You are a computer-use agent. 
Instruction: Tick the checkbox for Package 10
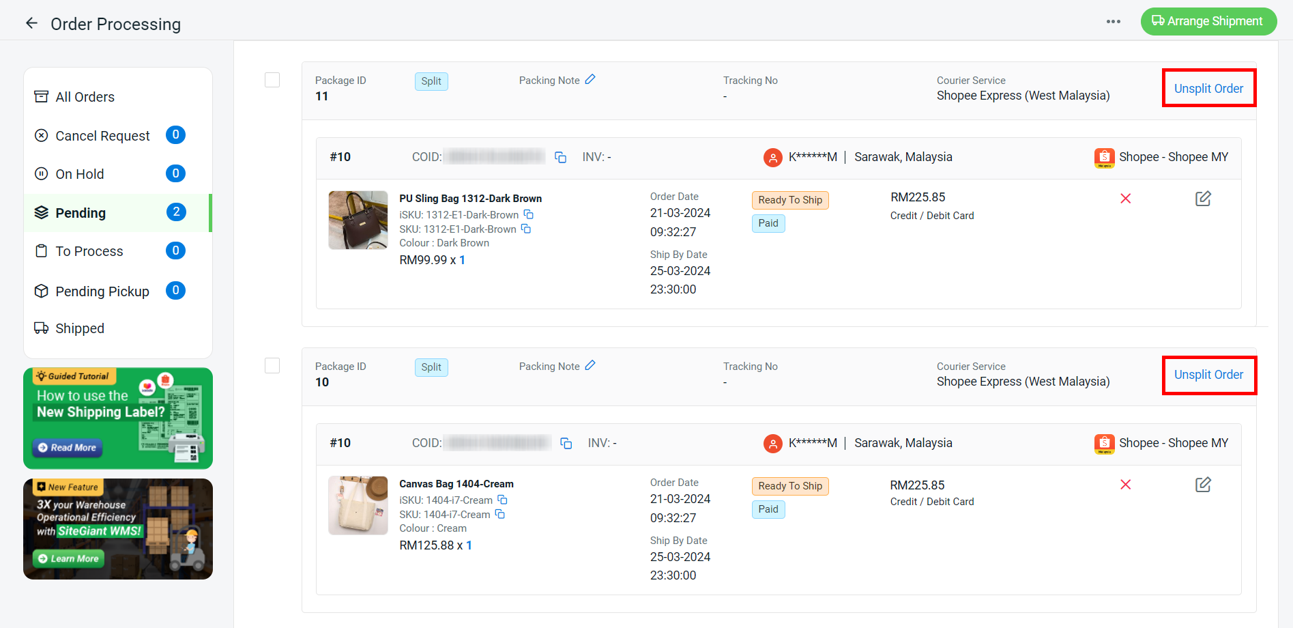(x=272, y=366)
